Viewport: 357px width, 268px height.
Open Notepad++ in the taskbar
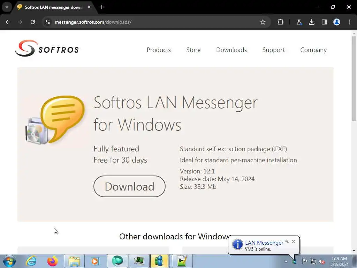click(182, 261)
